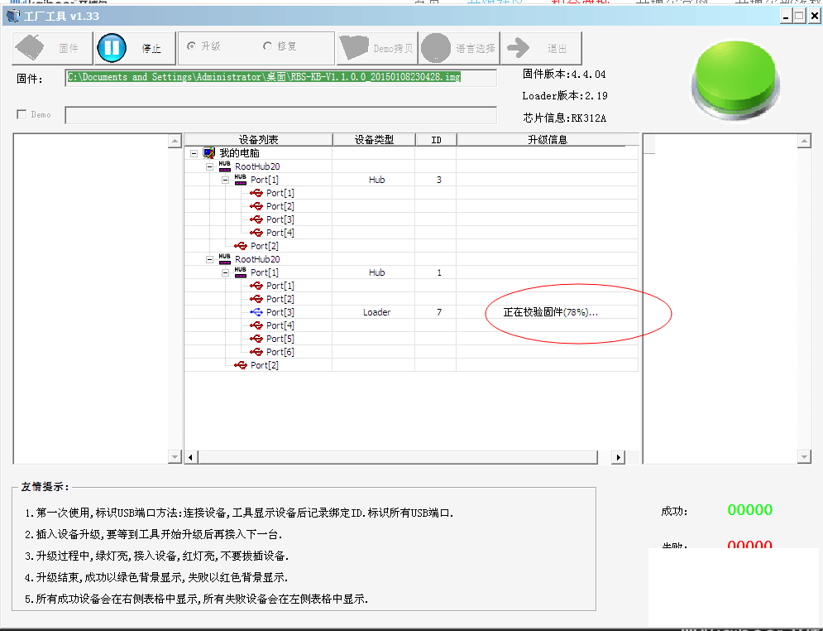Click the 固件 firmware folder icon
This screenshot has height=631, width=823.
click(x=31, y=48)
